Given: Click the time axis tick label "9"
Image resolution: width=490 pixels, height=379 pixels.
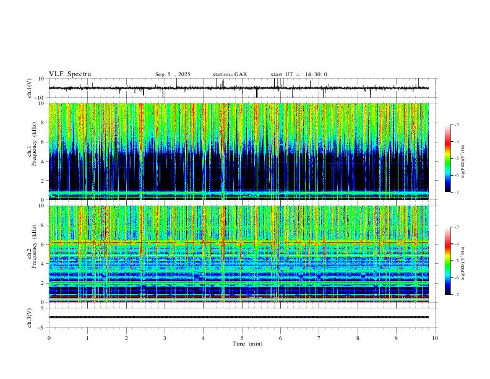Looking at the screenshot, I should pos(396,338).
